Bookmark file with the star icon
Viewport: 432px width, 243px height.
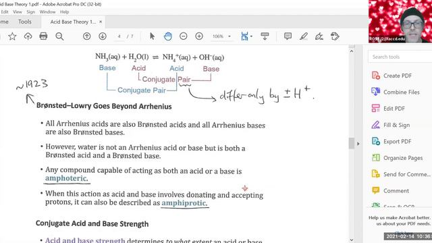coord(12,36)
